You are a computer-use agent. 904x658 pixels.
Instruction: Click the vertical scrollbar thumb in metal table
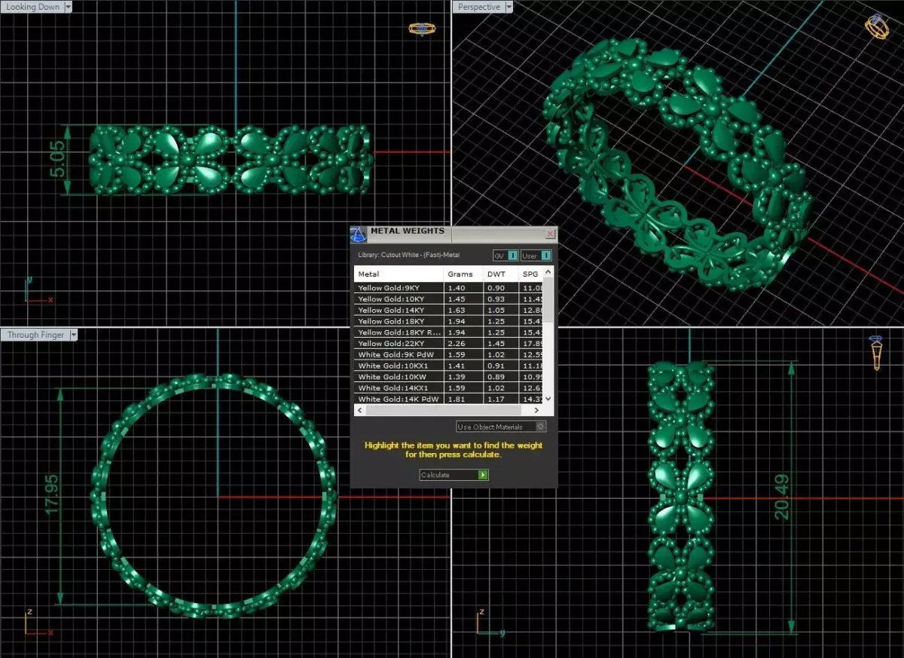[x=548, y=299]
